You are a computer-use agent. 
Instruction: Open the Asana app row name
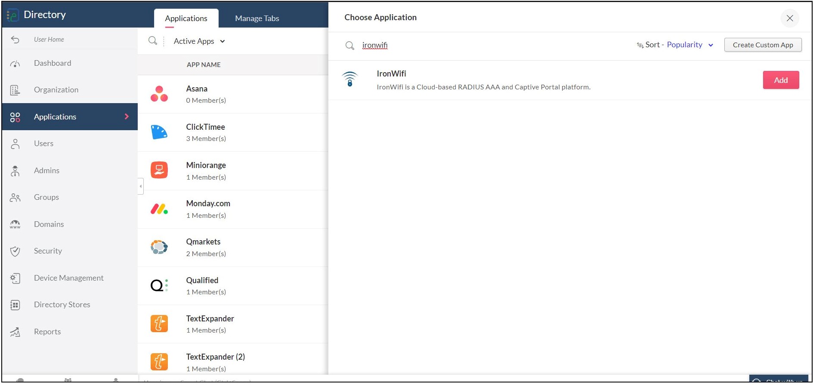197,89
